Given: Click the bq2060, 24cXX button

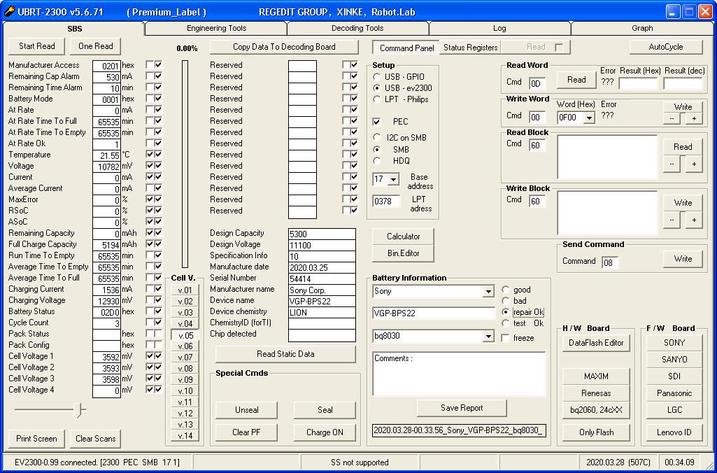Looking at the screenshot, I should 596,410.
